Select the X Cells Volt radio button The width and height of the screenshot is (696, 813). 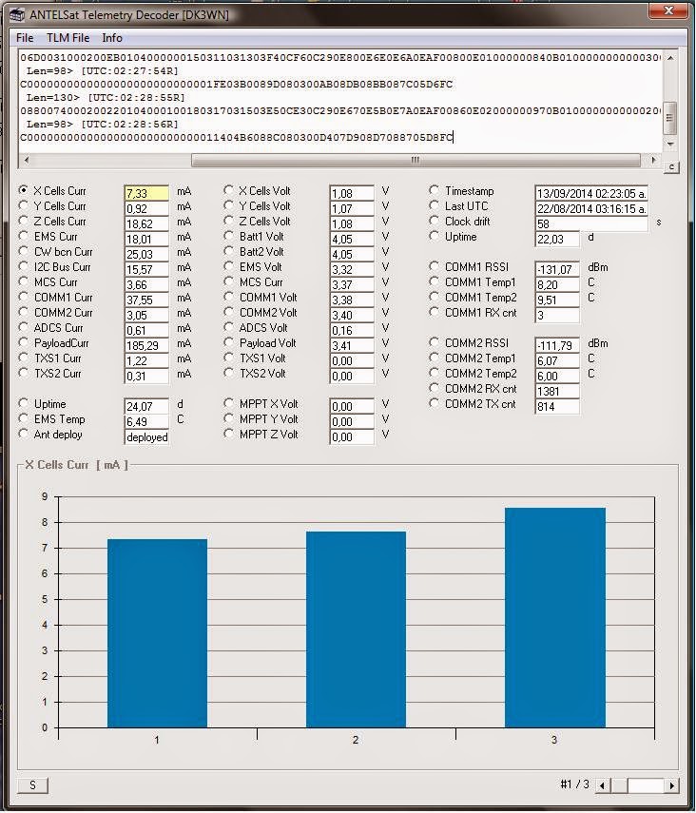pos(229,190)
